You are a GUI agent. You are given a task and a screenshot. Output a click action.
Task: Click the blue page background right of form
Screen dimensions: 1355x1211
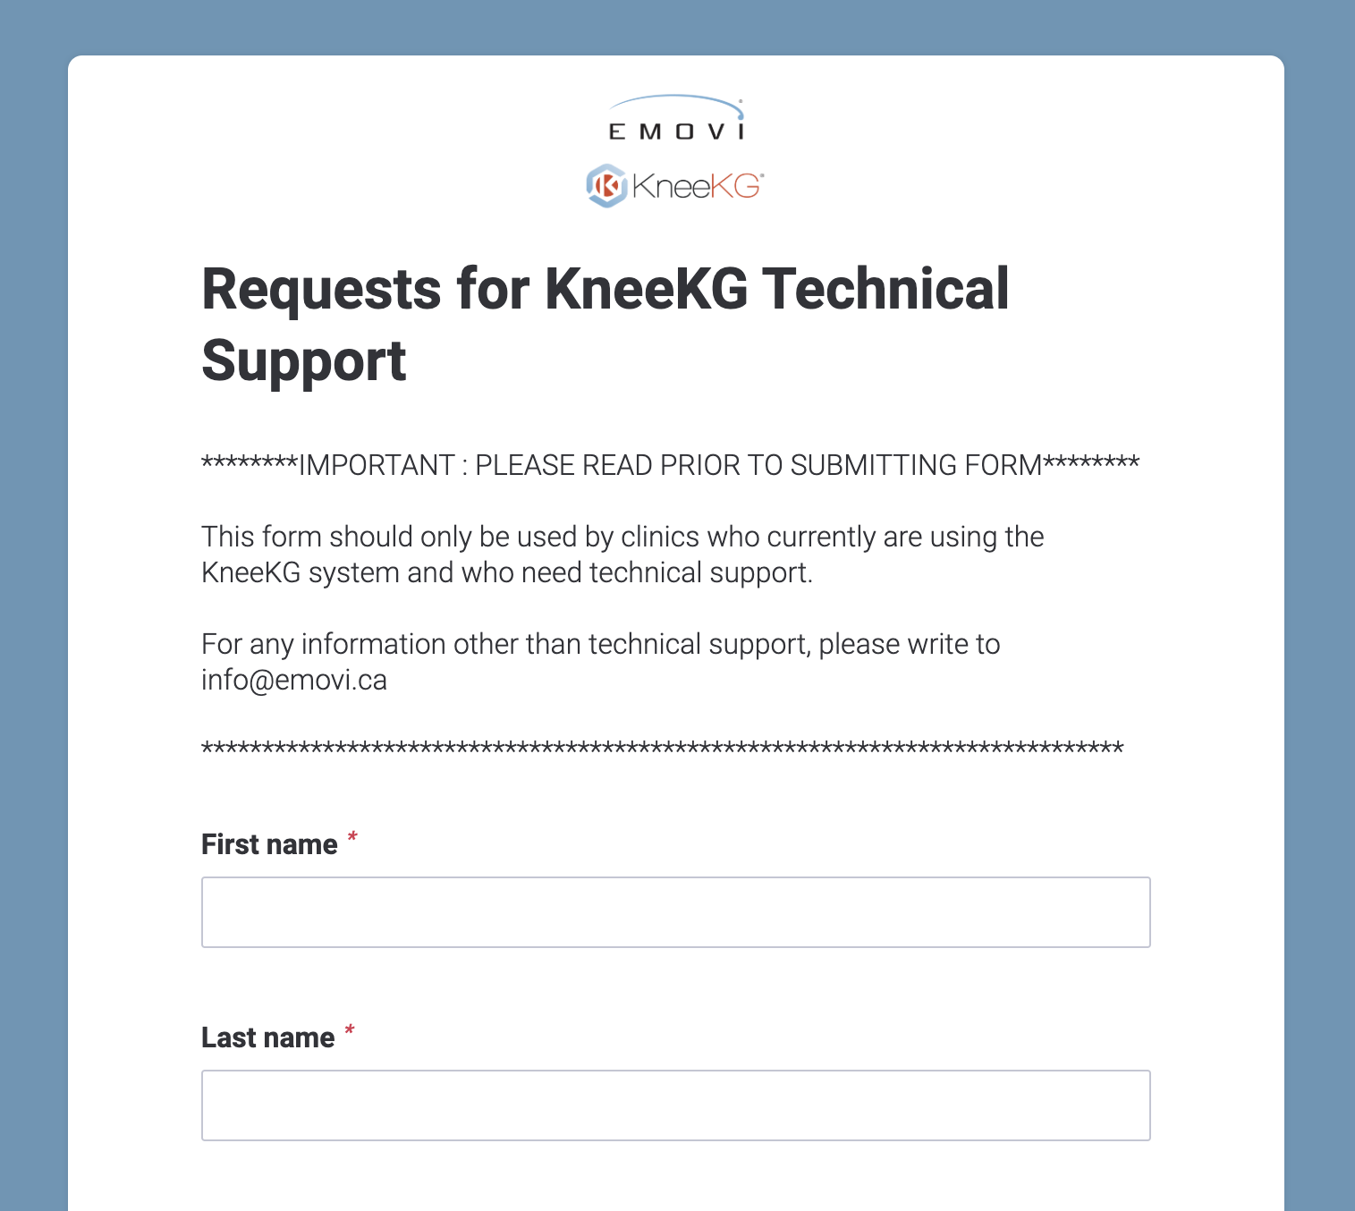pos(1319,626)
